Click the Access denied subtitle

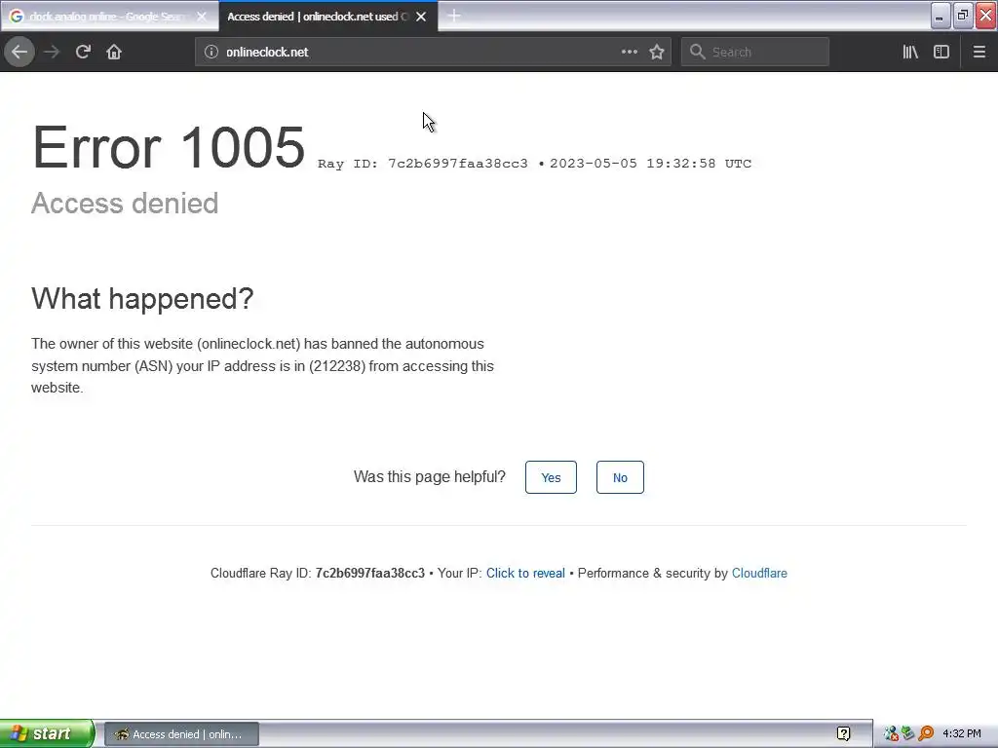(125, 204)
